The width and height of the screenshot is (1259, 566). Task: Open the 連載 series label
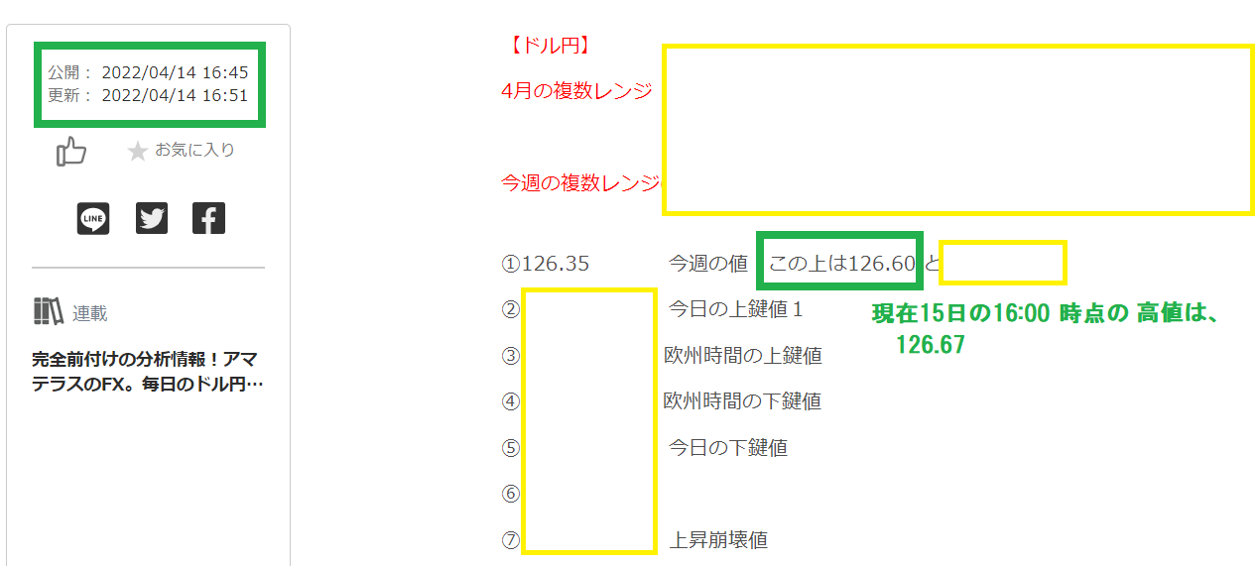(x=90, y=314)
